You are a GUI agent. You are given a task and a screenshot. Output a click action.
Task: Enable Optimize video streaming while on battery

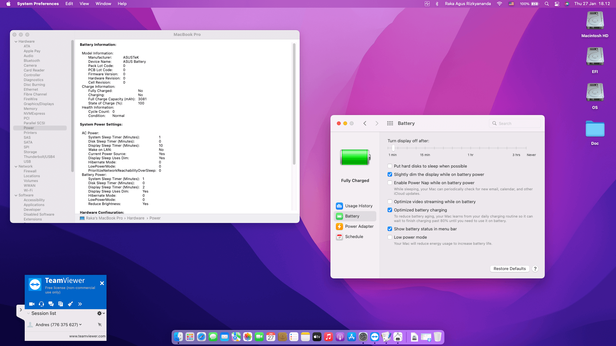[x=390, y=202]
